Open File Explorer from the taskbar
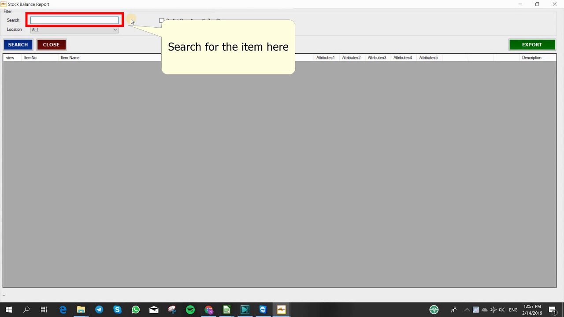This screenshot has width=564, height=317. (x=81, y=310)
